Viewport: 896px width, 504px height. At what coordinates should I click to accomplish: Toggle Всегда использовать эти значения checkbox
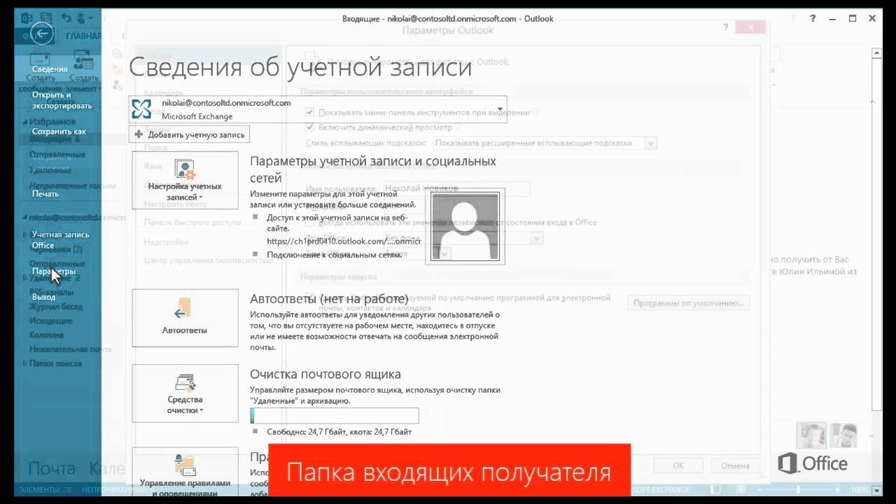point(309,223)
